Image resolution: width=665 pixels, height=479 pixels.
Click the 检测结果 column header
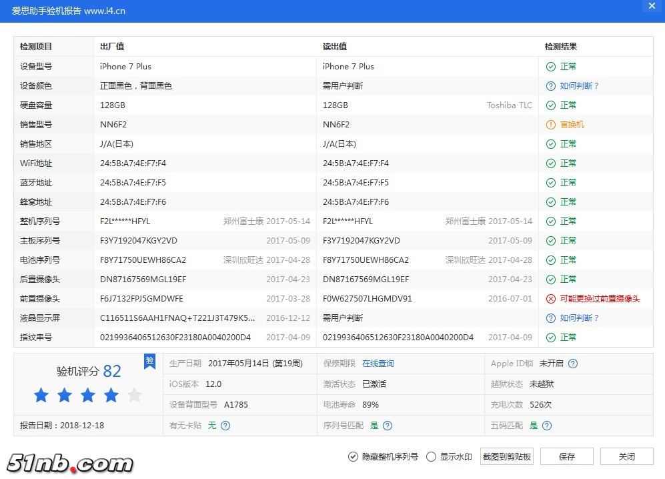click(560, 47)
